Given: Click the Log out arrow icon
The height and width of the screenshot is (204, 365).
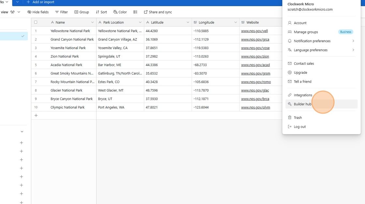Looking at the screenshot, I should click(290, 127).
